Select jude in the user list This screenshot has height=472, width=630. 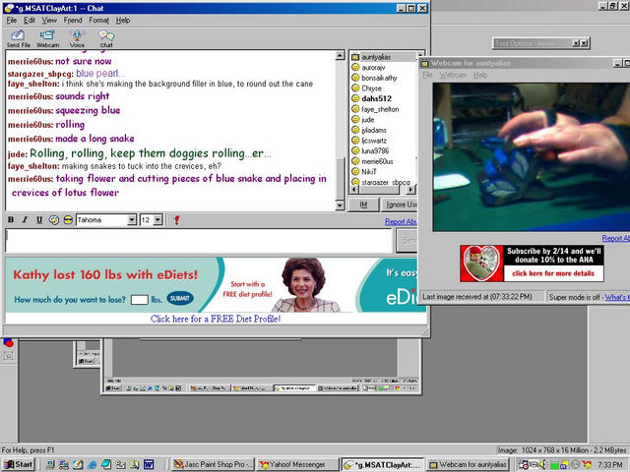pos(367,120)
